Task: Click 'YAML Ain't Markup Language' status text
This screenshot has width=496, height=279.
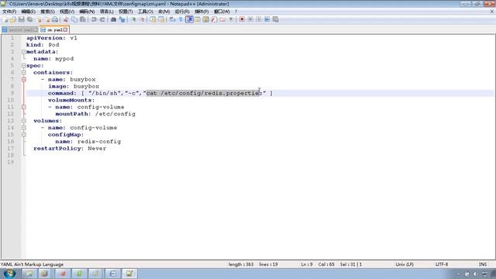Action: [32, 264]
